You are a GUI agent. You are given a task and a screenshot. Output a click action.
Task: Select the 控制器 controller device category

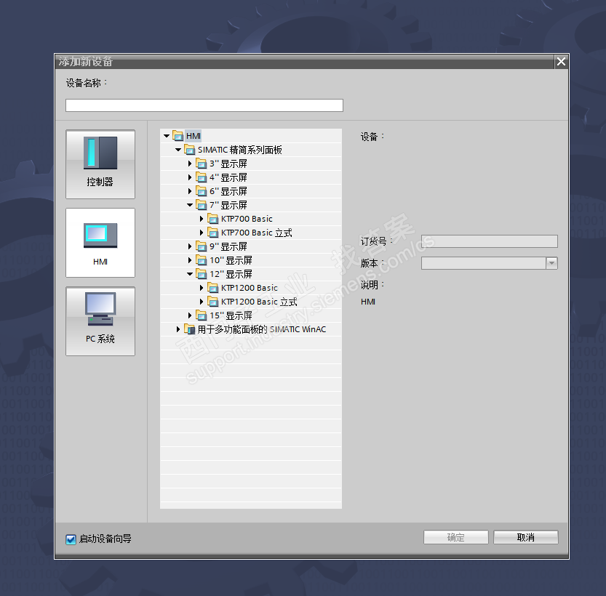click(x=100, y=164)
